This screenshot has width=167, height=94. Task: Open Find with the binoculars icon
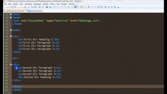coord(47,7)
